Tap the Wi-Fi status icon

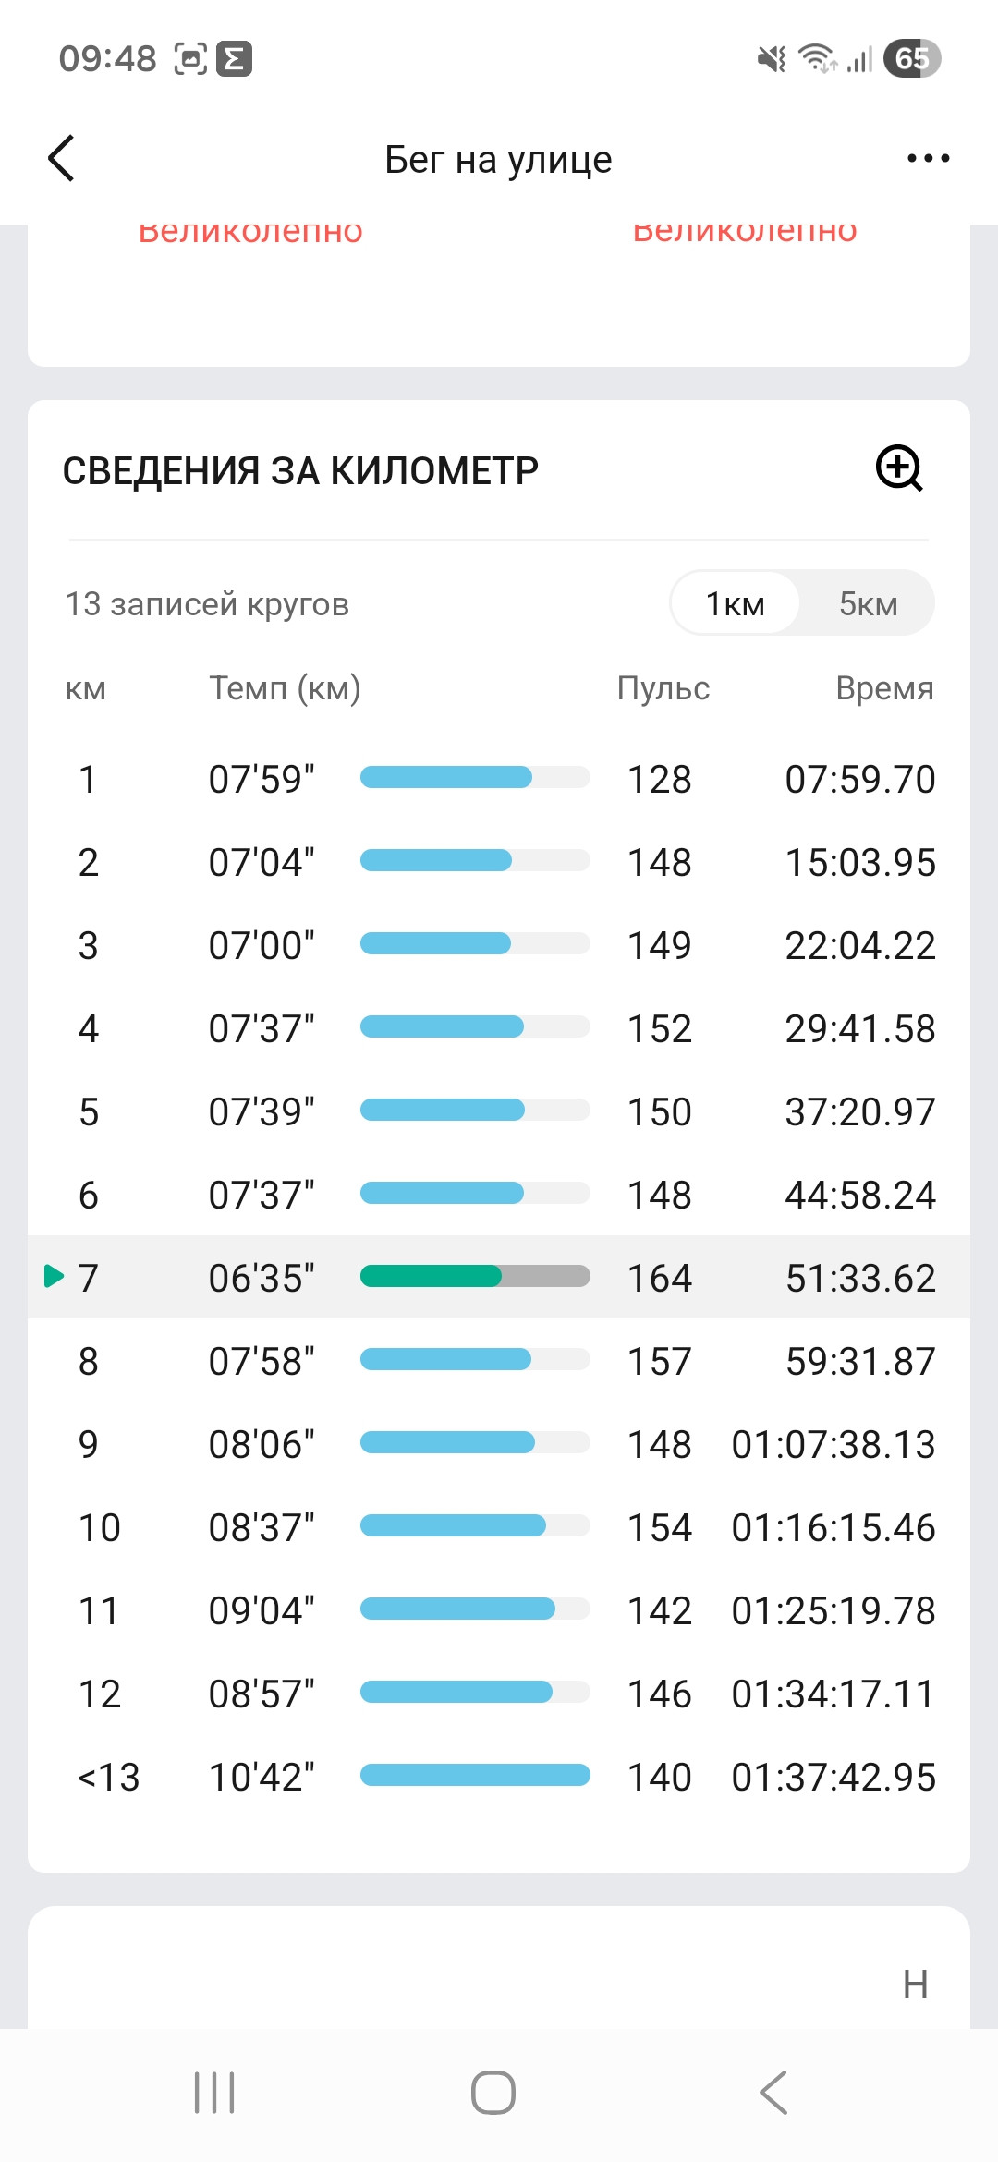click(818, 58)
